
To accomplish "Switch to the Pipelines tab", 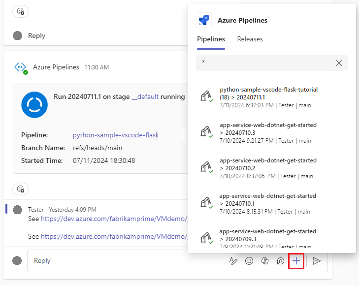I will (x=211, y=39).
